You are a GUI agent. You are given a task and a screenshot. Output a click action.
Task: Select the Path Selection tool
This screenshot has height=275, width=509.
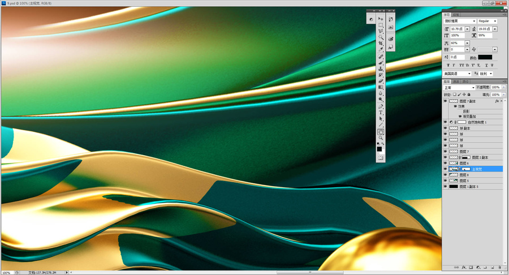click(381, 119)
